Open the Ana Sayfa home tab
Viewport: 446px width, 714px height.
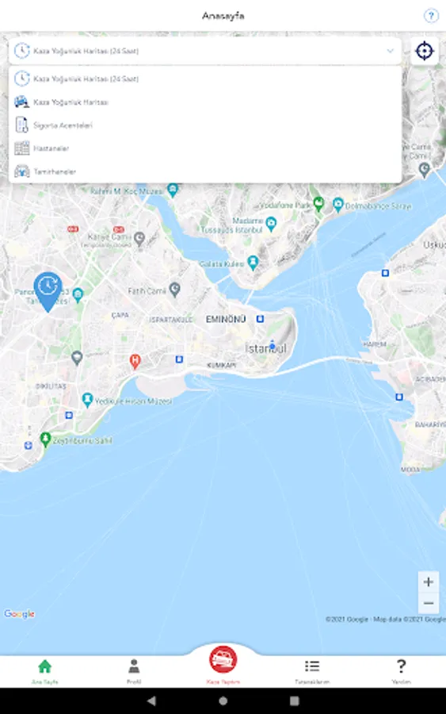44,672
